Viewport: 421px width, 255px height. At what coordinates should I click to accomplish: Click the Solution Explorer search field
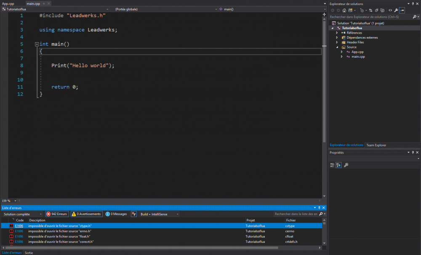point(366,17)
